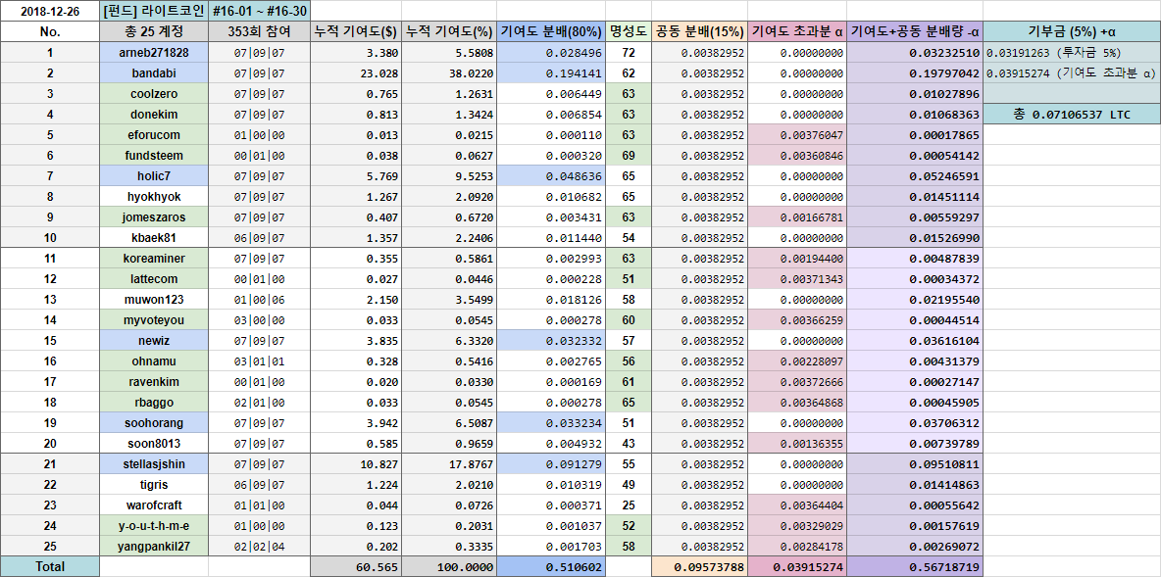Select account name y-o-u-t-h-m-e

[154, 526]
